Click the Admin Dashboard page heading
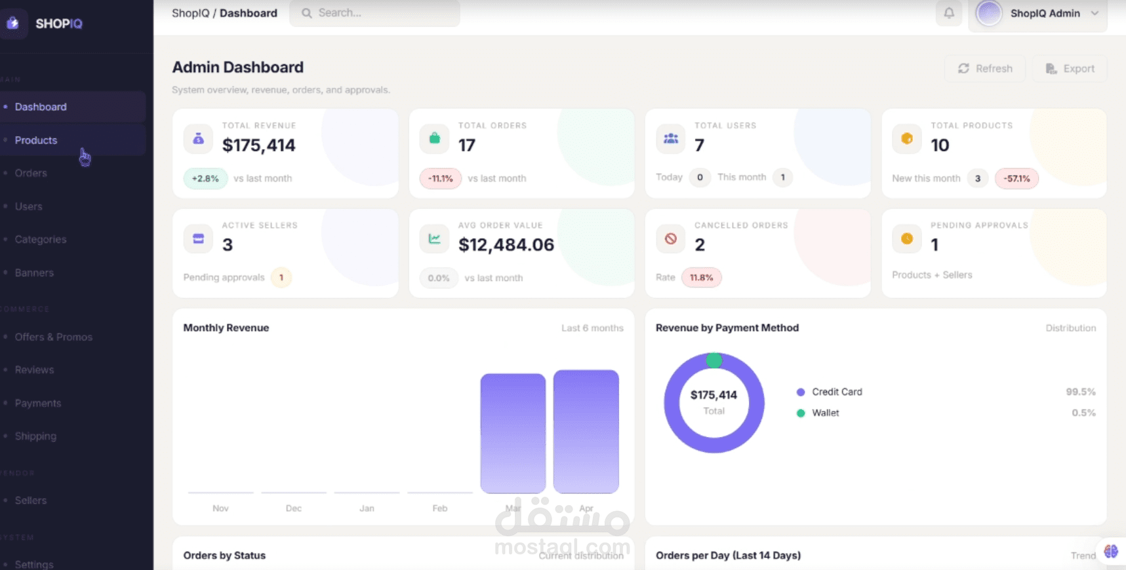This screenshot has width=1126, height=570. click(x=237, y=67)
